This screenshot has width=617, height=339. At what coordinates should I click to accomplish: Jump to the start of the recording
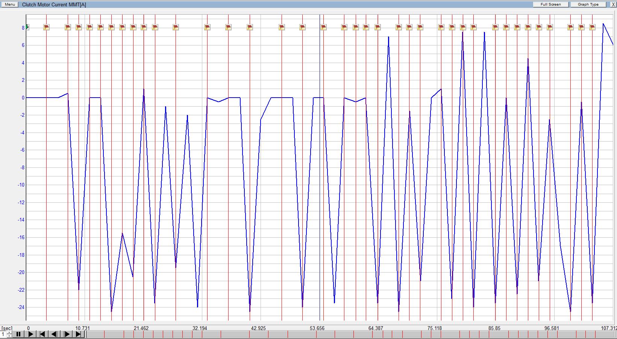click(42, 334)
